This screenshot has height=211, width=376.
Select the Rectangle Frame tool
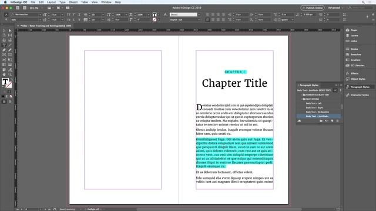4,55
